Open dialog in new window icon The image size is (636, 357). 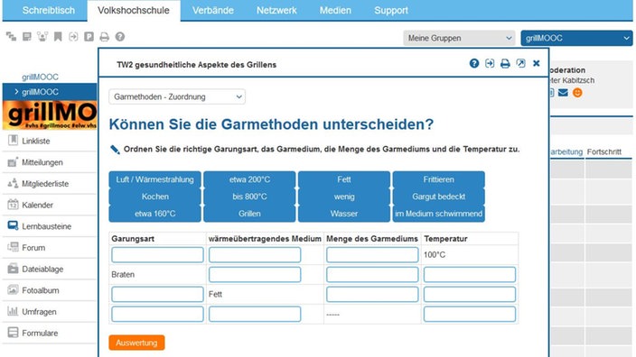pyautogui.click(x=520, y=63)
